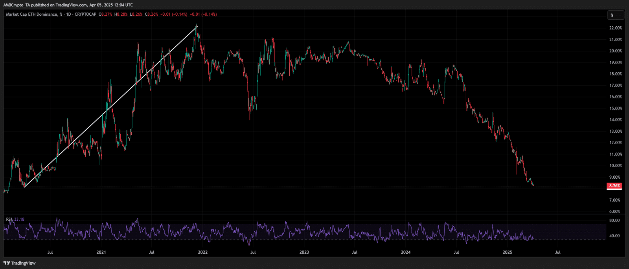The height and width of the screenshot is (269, 629).
Task: Toggle the % scale button
Action: click(615, 15)
